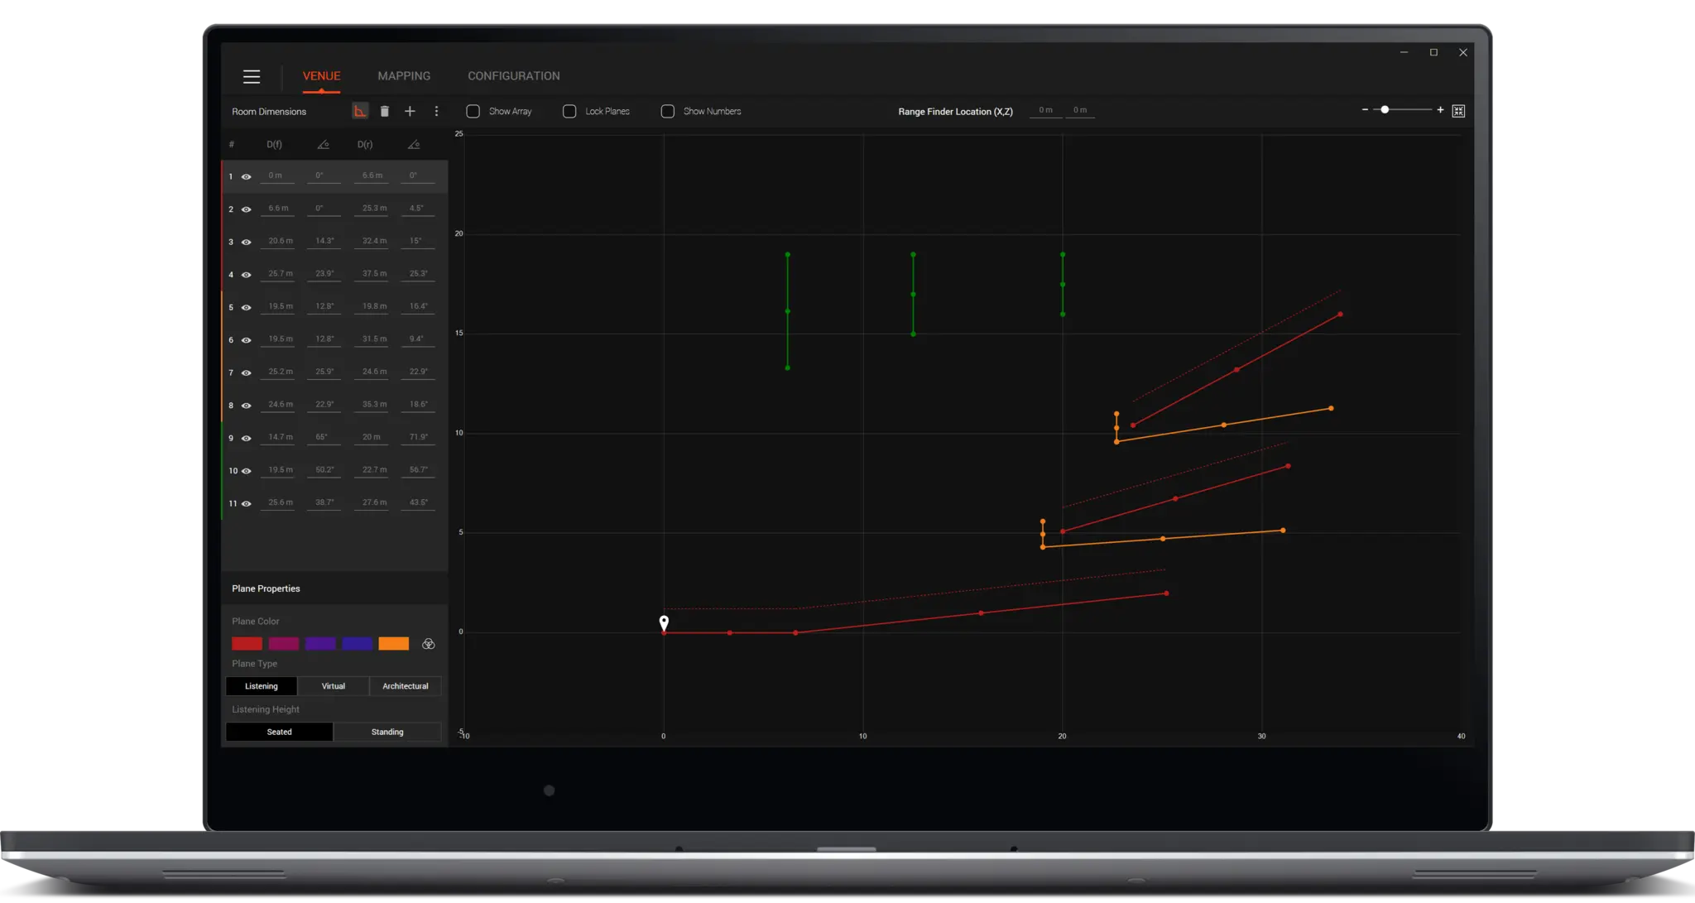Open the three-dot overflow options icon

[436, 110]
